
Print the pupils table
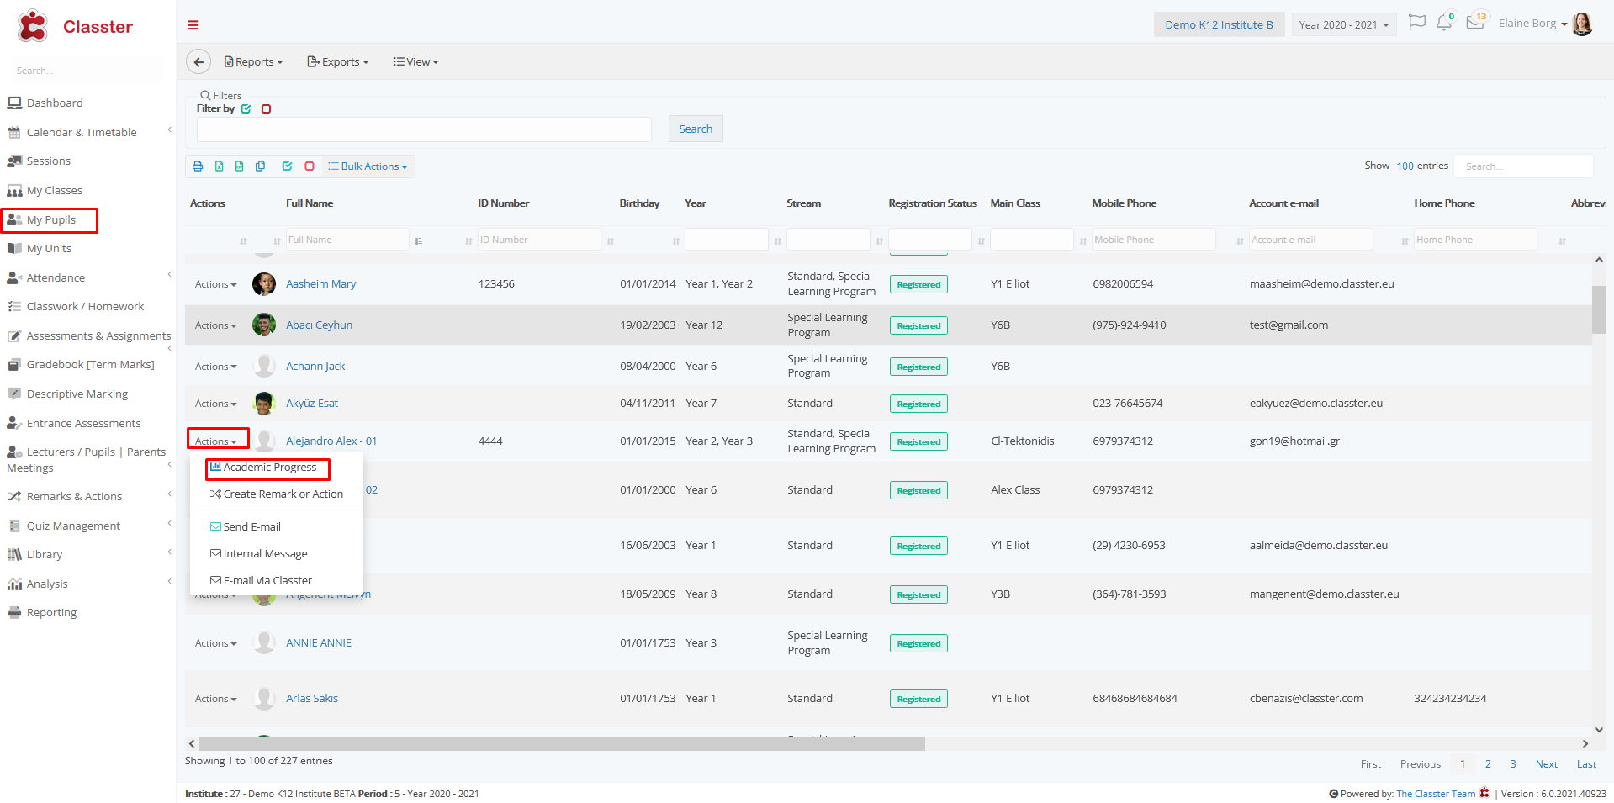click(x=198, y=166)
